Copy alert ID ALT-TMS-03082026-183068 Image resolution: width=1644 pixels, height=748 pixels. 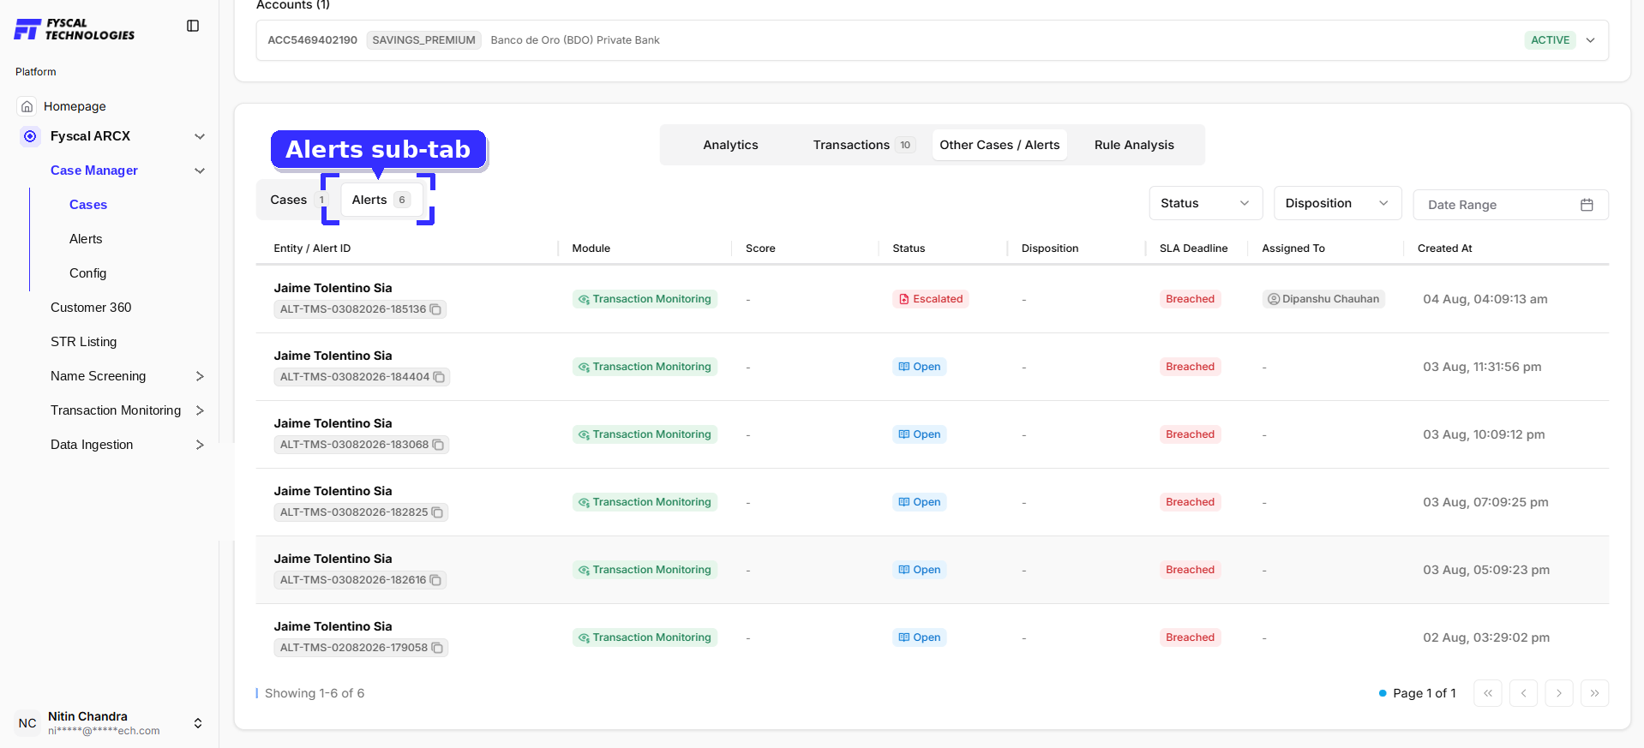(438, 445)
